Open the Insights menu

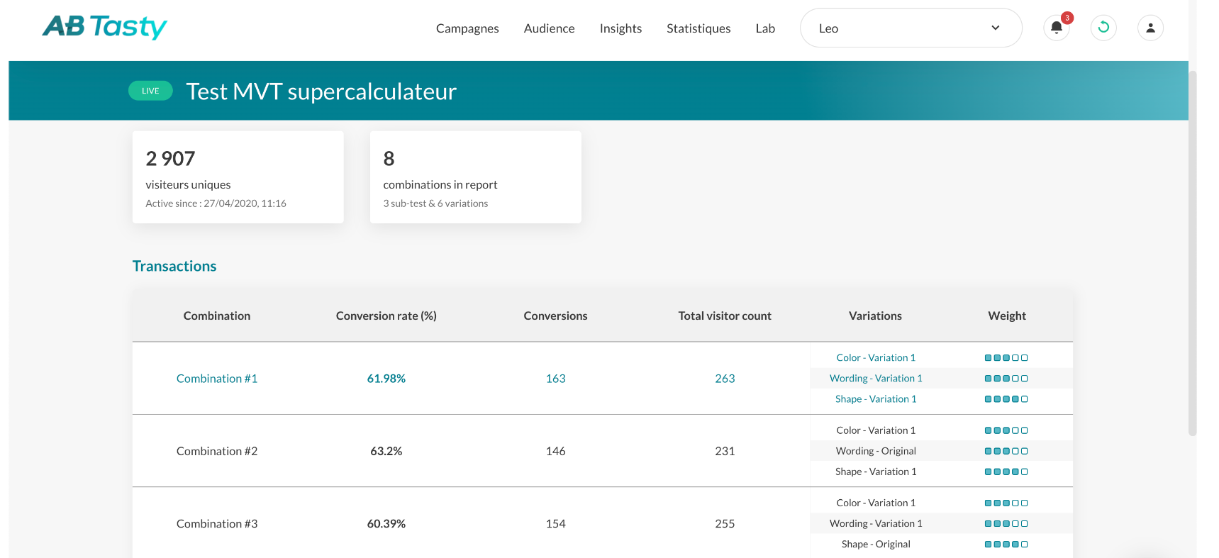(620, 28)
